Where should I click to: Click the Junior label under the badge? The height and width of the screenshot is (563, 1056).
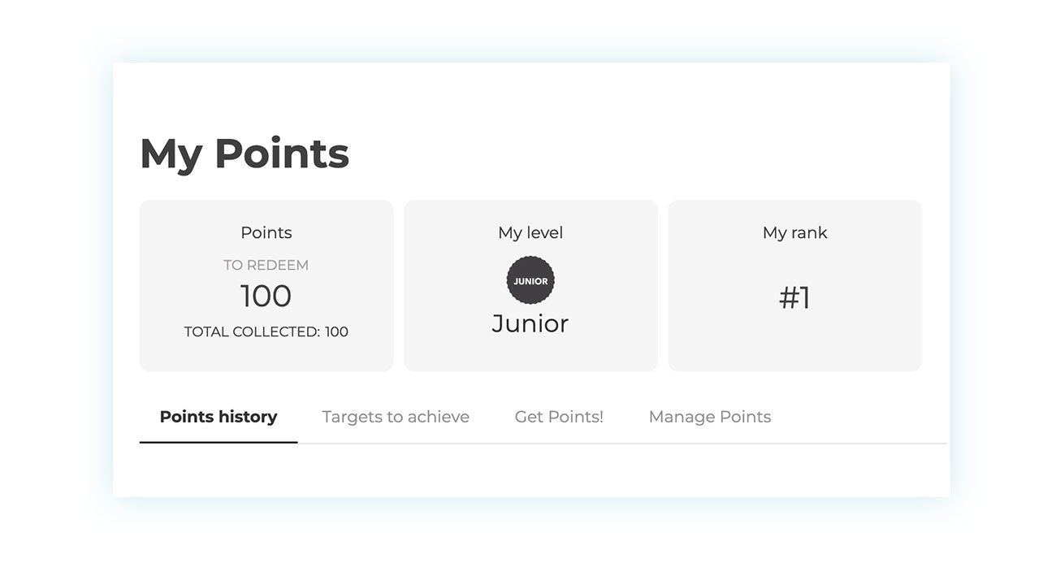[x=530, y=323]
